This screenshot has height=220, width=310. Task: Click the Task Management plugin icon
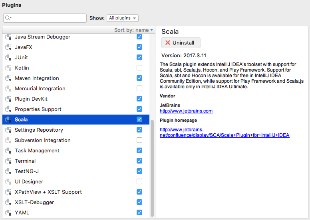8,150
